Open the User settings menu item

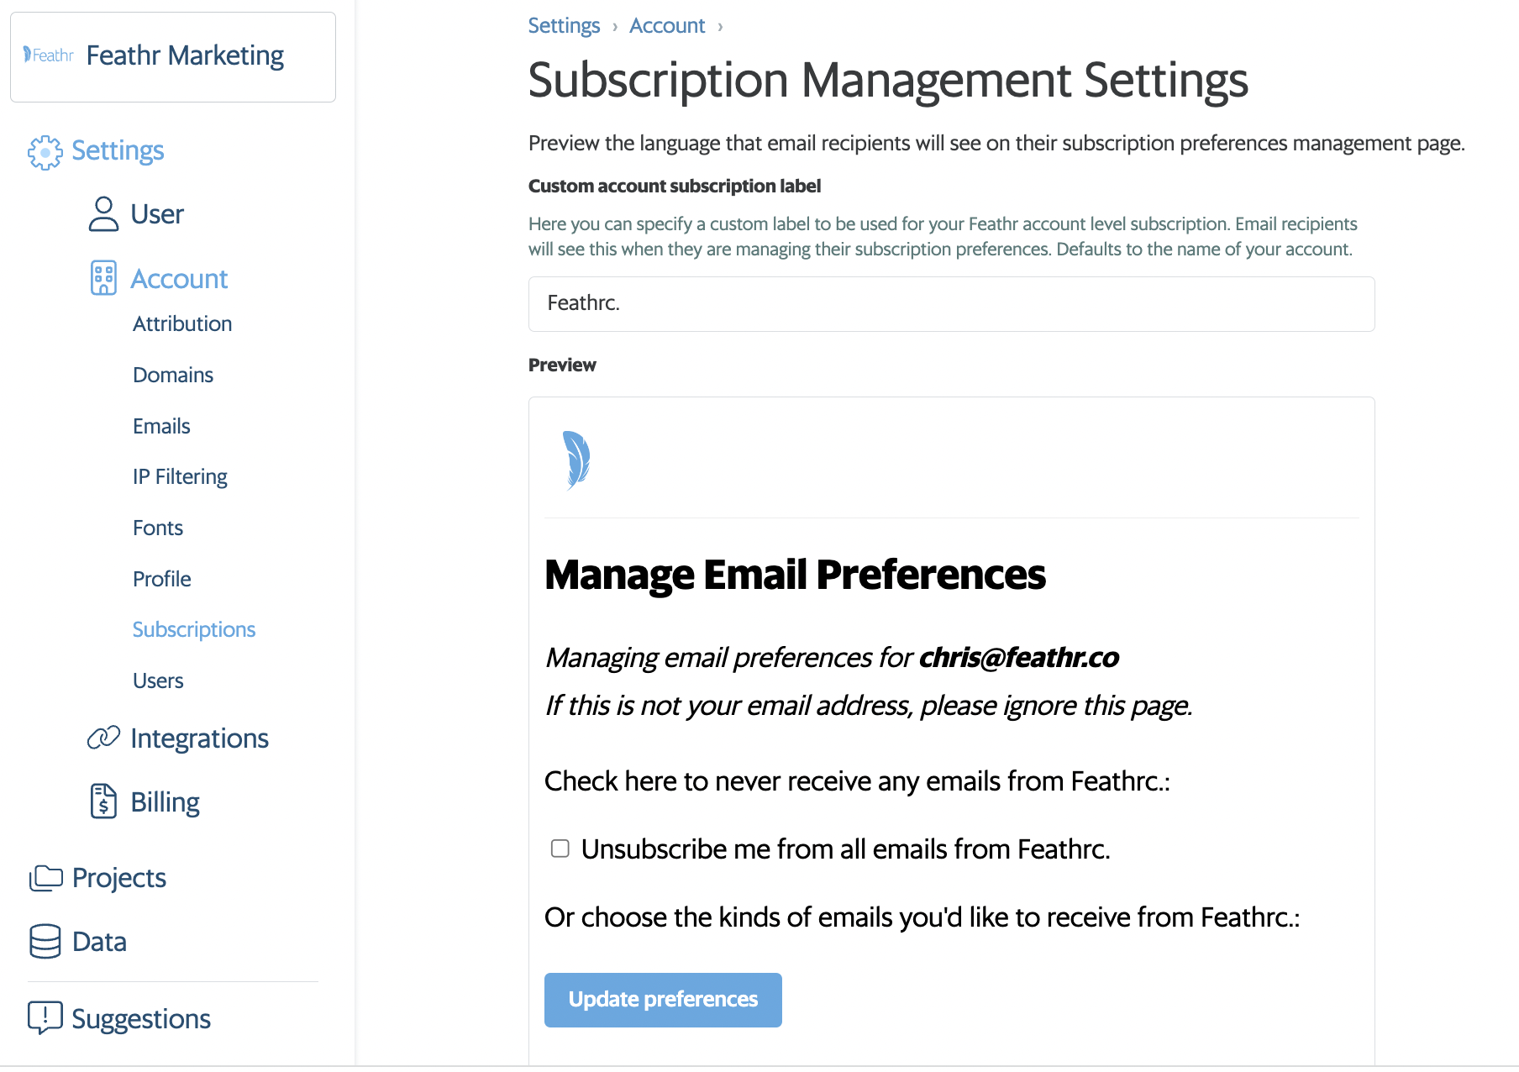[x=157, y=214]
